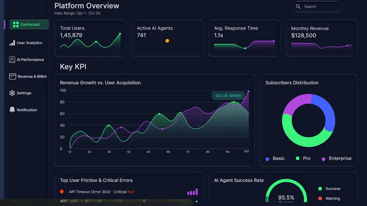Click "API Timeout (Error 303) - Critical Red" row

[x=101, y=192]
